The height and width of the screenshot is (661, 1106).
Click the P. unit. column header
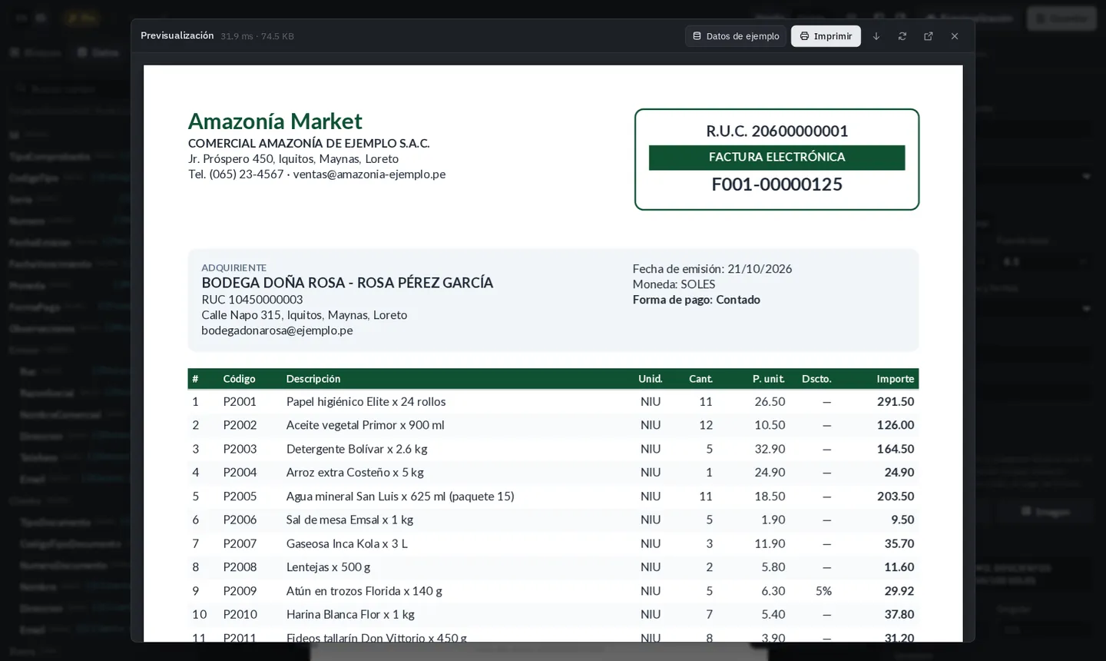click(x=769, y=379)
